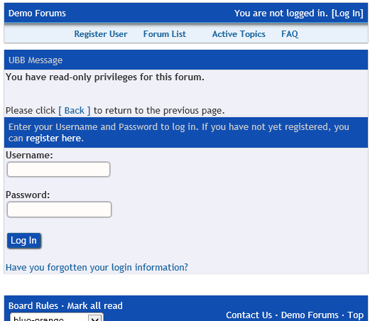Click "You have read-only privileges" message
The image size is (370, 321).
point(105,77)
